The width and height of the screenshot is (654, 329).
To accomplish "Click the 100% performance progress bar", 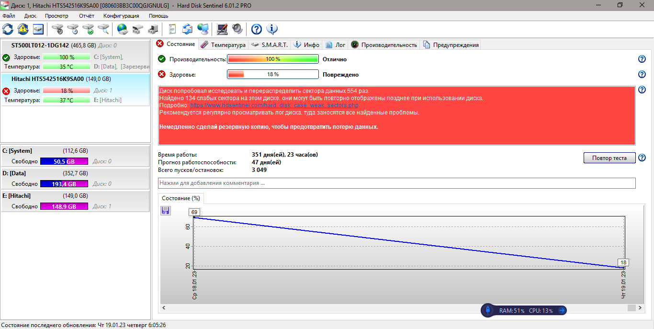I will click(x=272, y=59).
